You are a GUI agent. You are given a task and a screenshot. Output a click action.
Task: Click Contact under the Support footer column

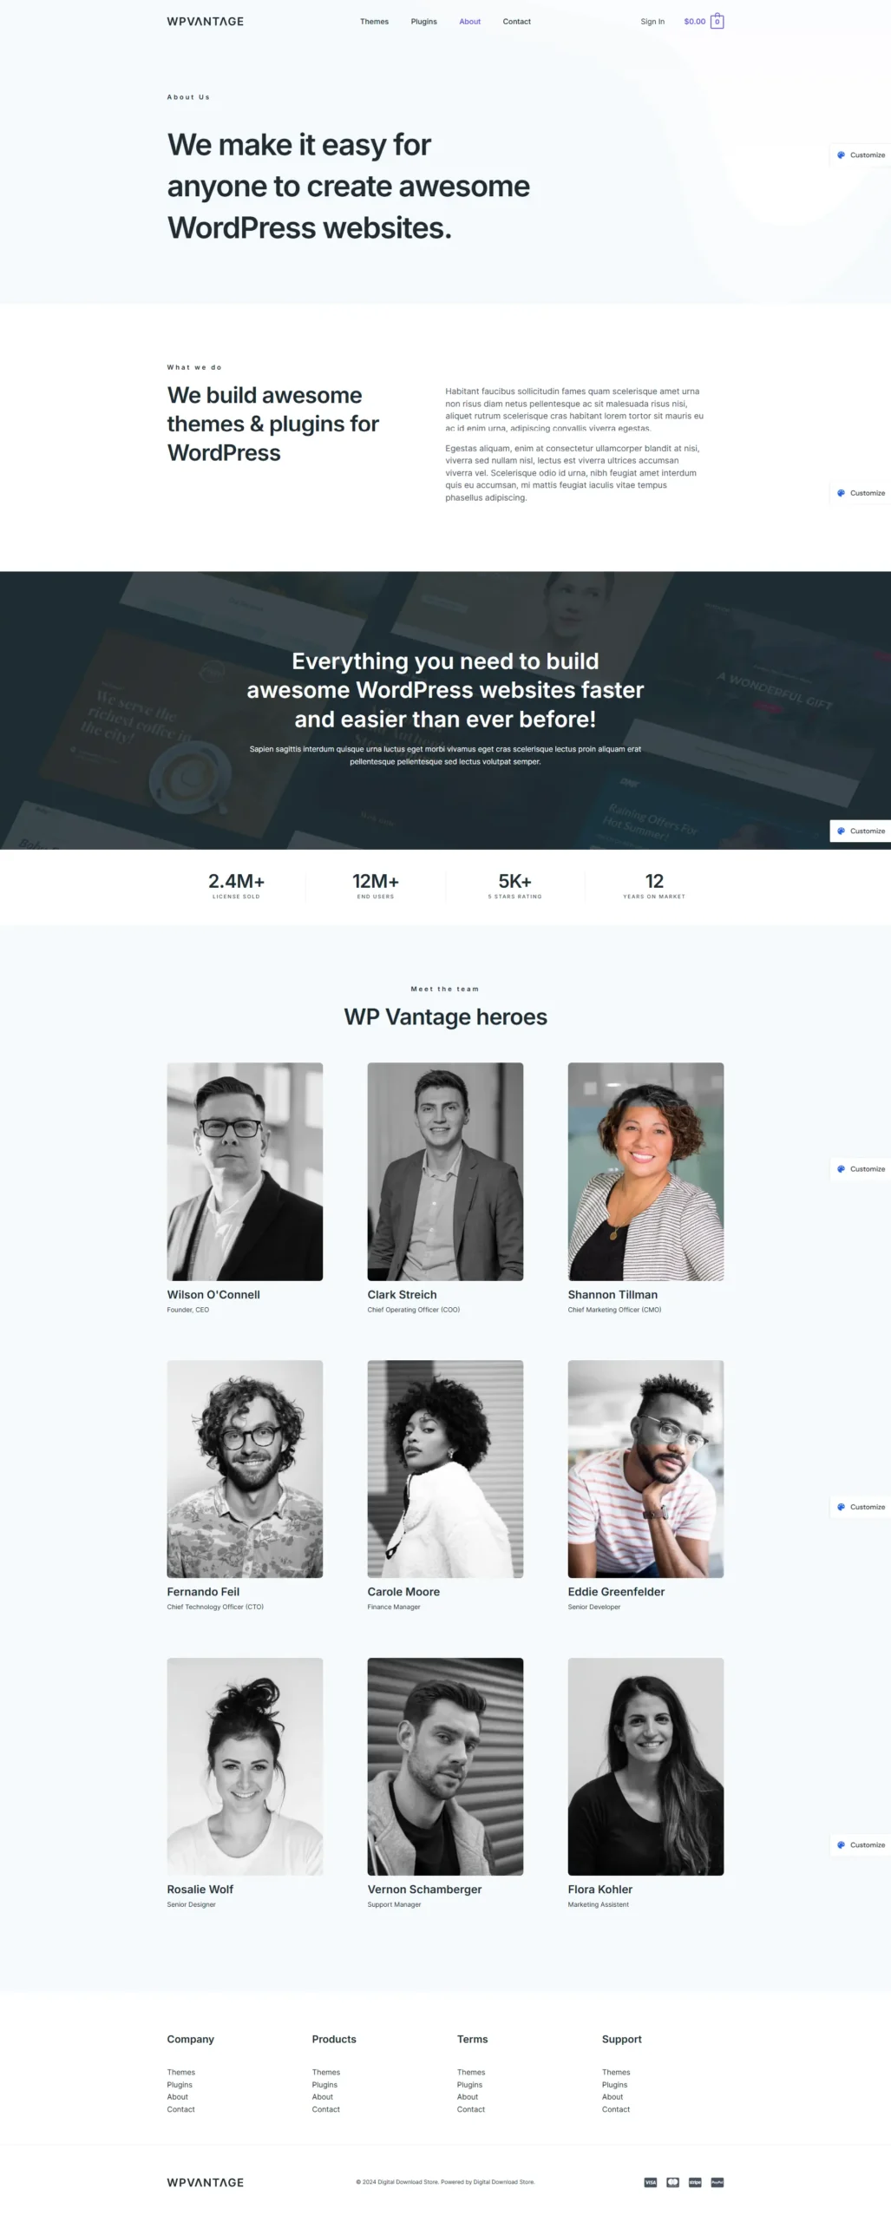[616, 2109]
